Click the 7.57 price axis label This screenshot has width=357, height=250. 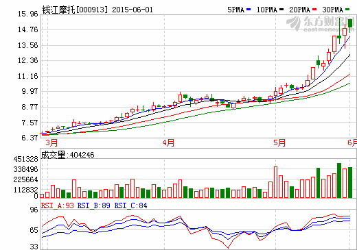tap(30, 123)
